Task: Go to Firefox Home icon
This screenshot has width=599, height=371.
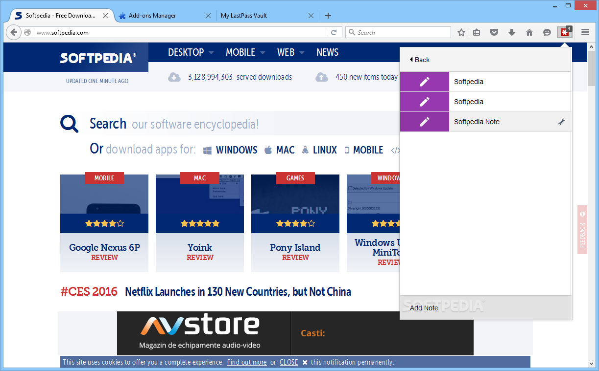Action: 529,32
